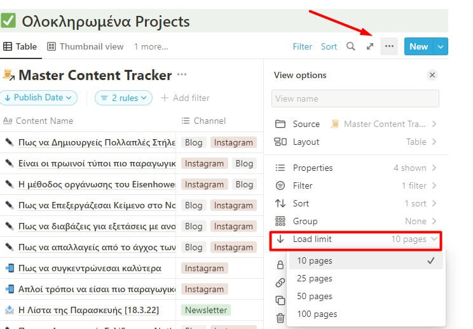Click the Duplicate view icon
Image resolution: width=473 pixels, height=329 pixels.
click(280, 300)
